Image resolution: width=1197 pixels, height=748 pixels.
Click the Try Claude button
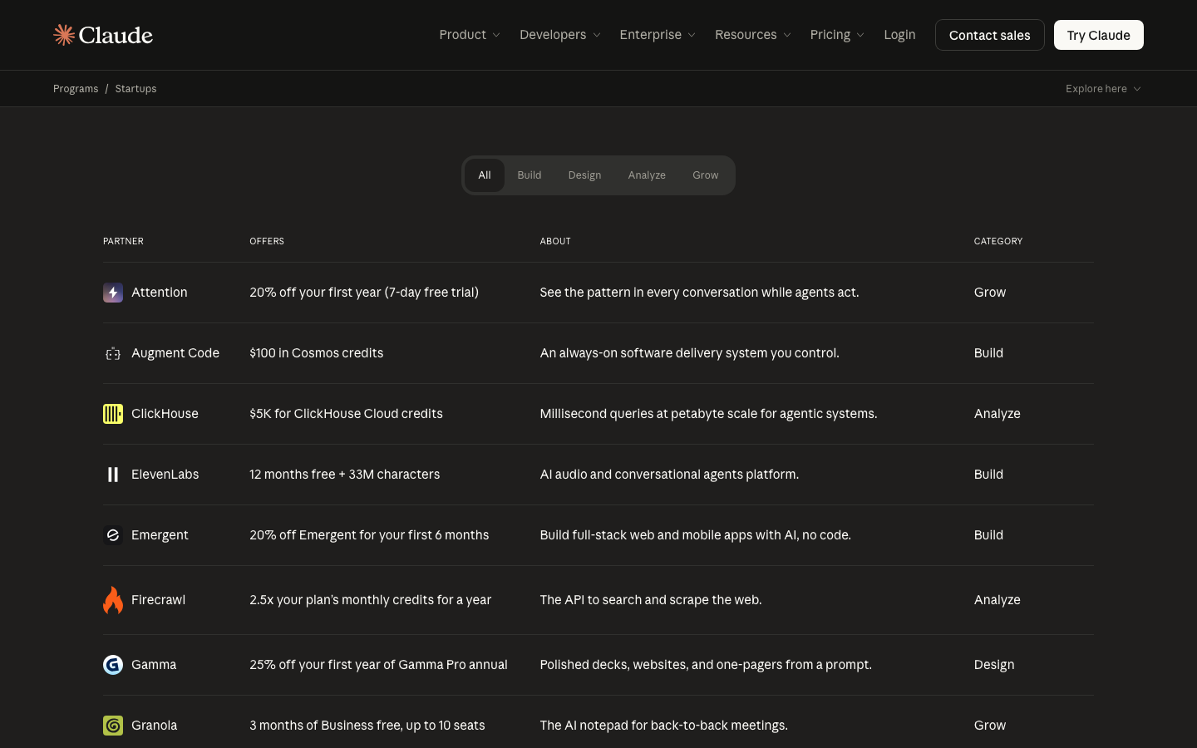coord(1099,35)
